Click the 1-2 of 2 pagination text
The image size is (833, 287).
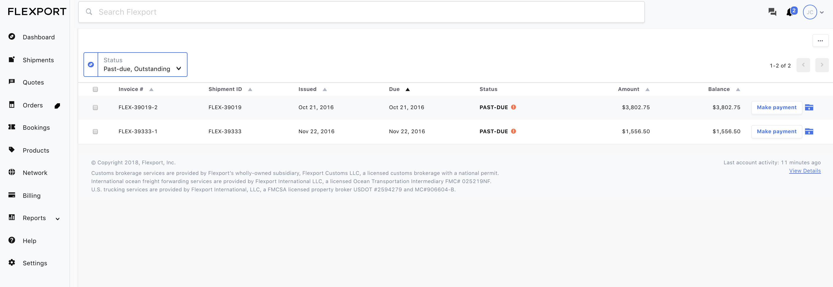click(780, 65)
